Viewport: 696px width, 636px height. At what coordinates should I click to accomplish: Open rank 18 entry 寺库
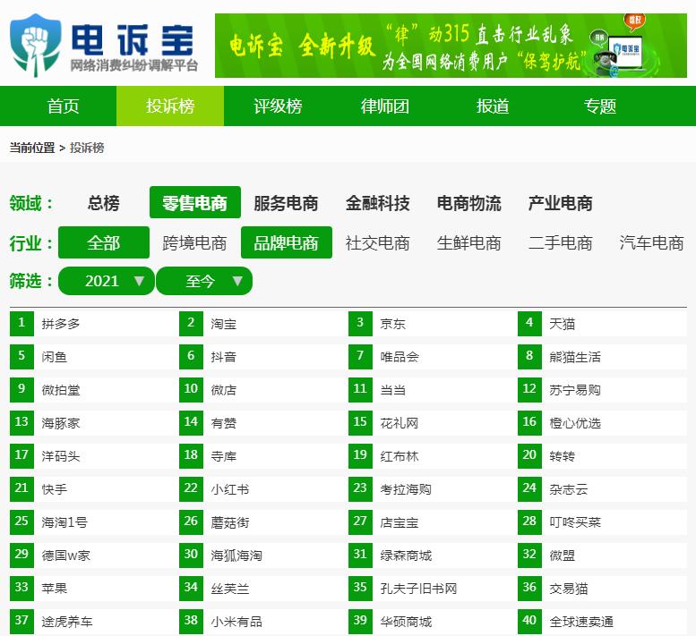point(223,456)
